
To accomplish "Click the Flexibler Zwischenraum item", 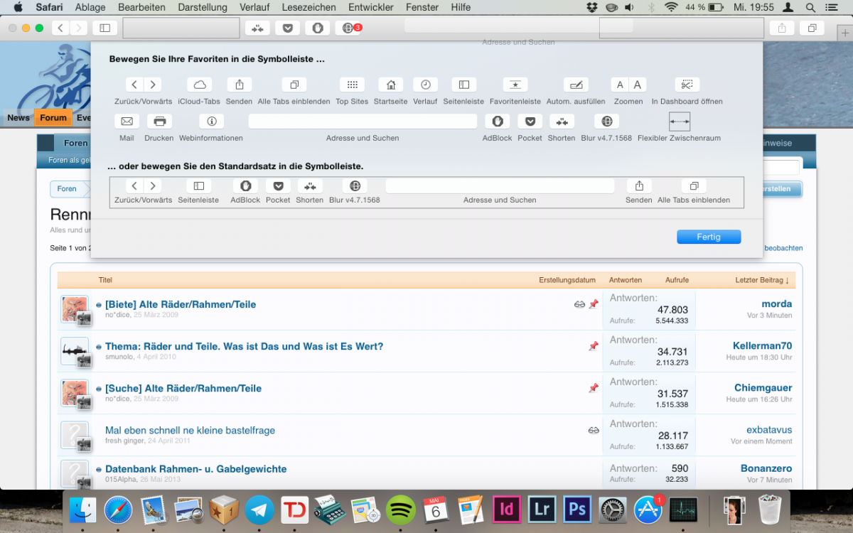I will coord(679,122).
